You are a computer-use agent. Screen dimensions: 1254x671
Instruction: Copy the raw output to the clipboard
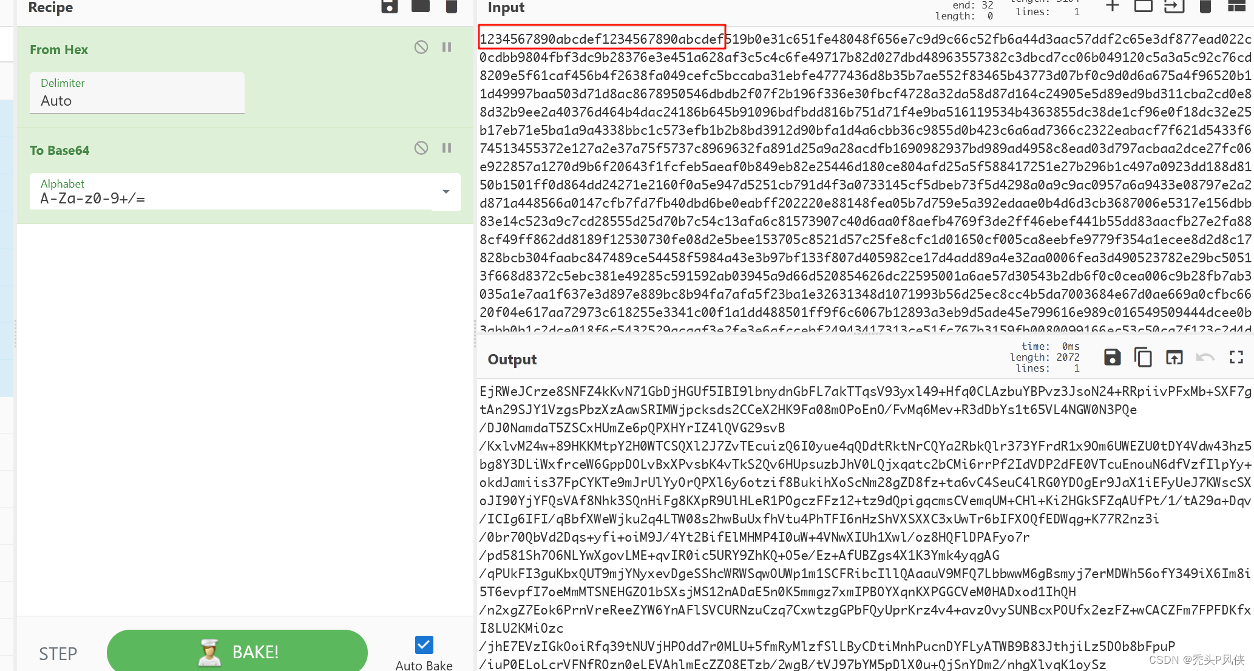point(1143,358)
